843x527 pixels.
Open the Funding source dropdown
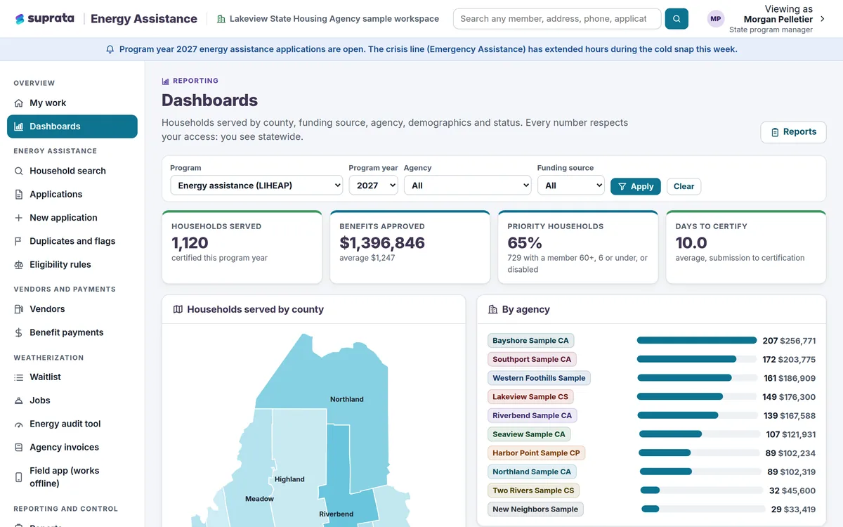tap(571, 186)
